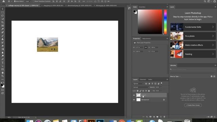Toggle lock all padlock icon

pos(149,91)
